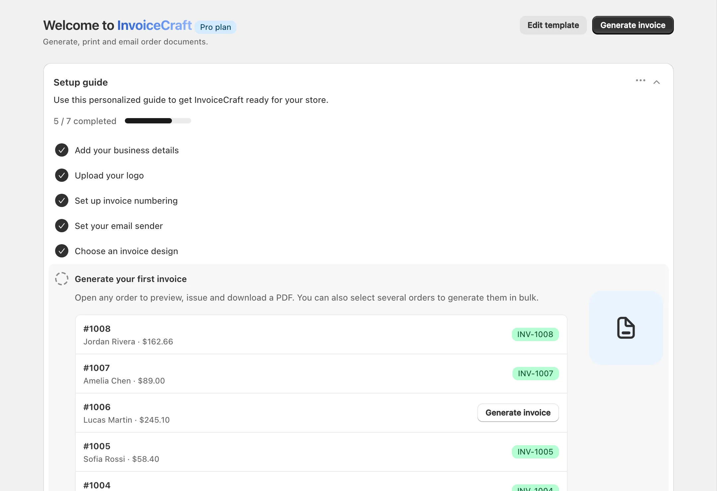
Task: Click the 5 / 7 completed label
Action: (85, 121)
